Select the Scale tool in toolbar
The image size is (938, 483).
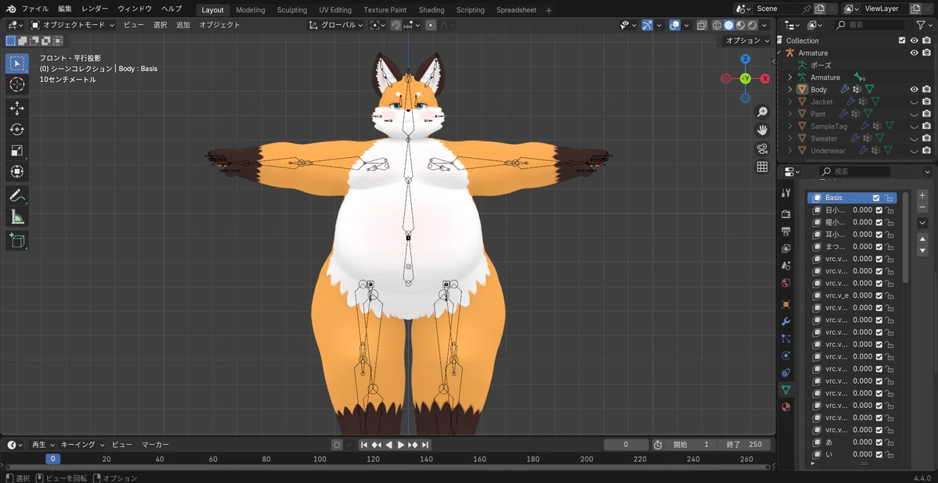tap(17, 151)
